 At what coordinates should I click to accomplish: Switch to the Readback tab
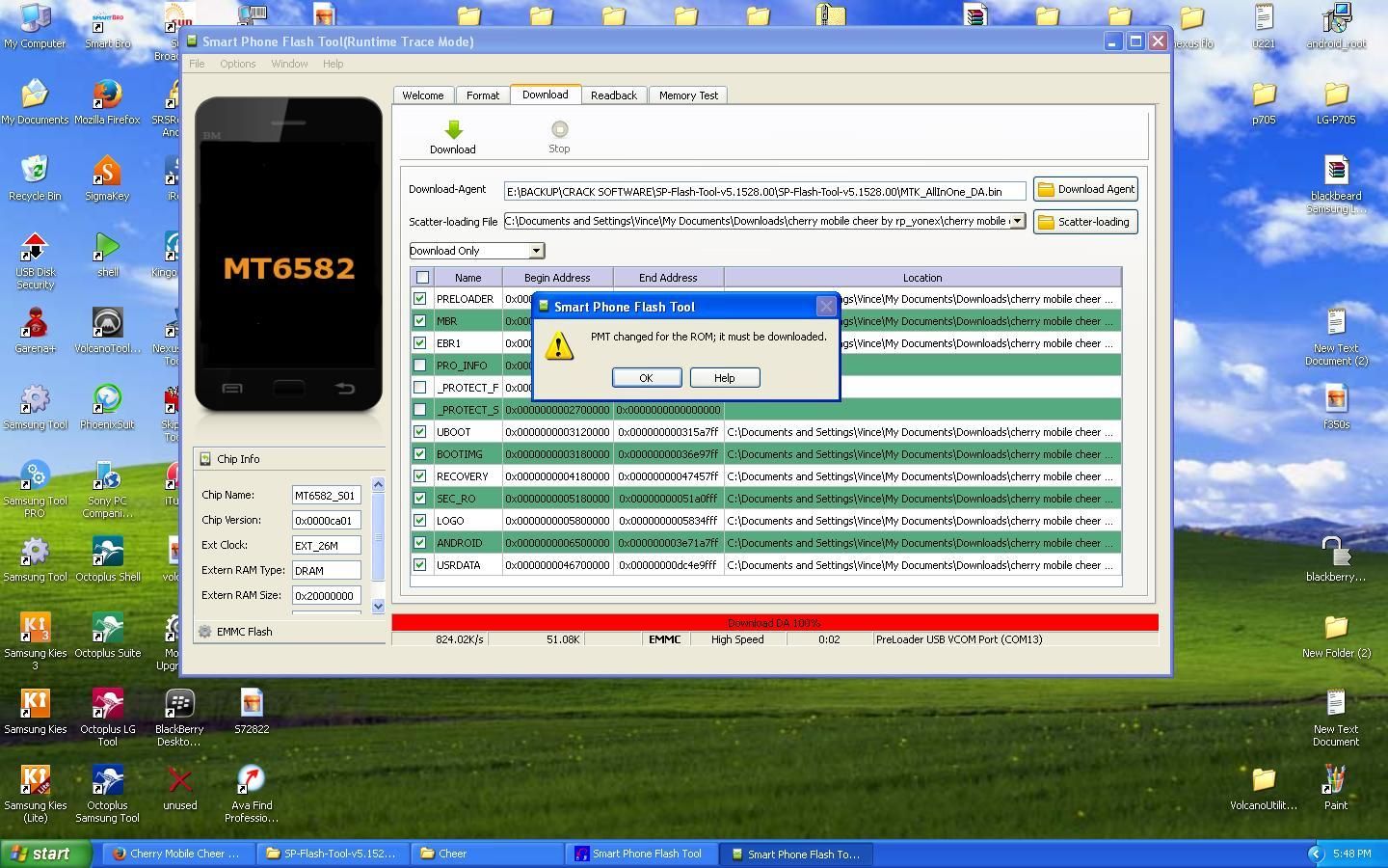(614, 95)
